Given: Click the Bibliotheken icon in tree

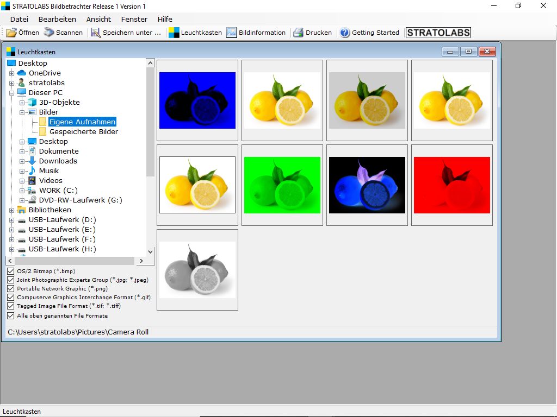Looking at the screenshot, I should pyautogui.click(x=22, y=210).
